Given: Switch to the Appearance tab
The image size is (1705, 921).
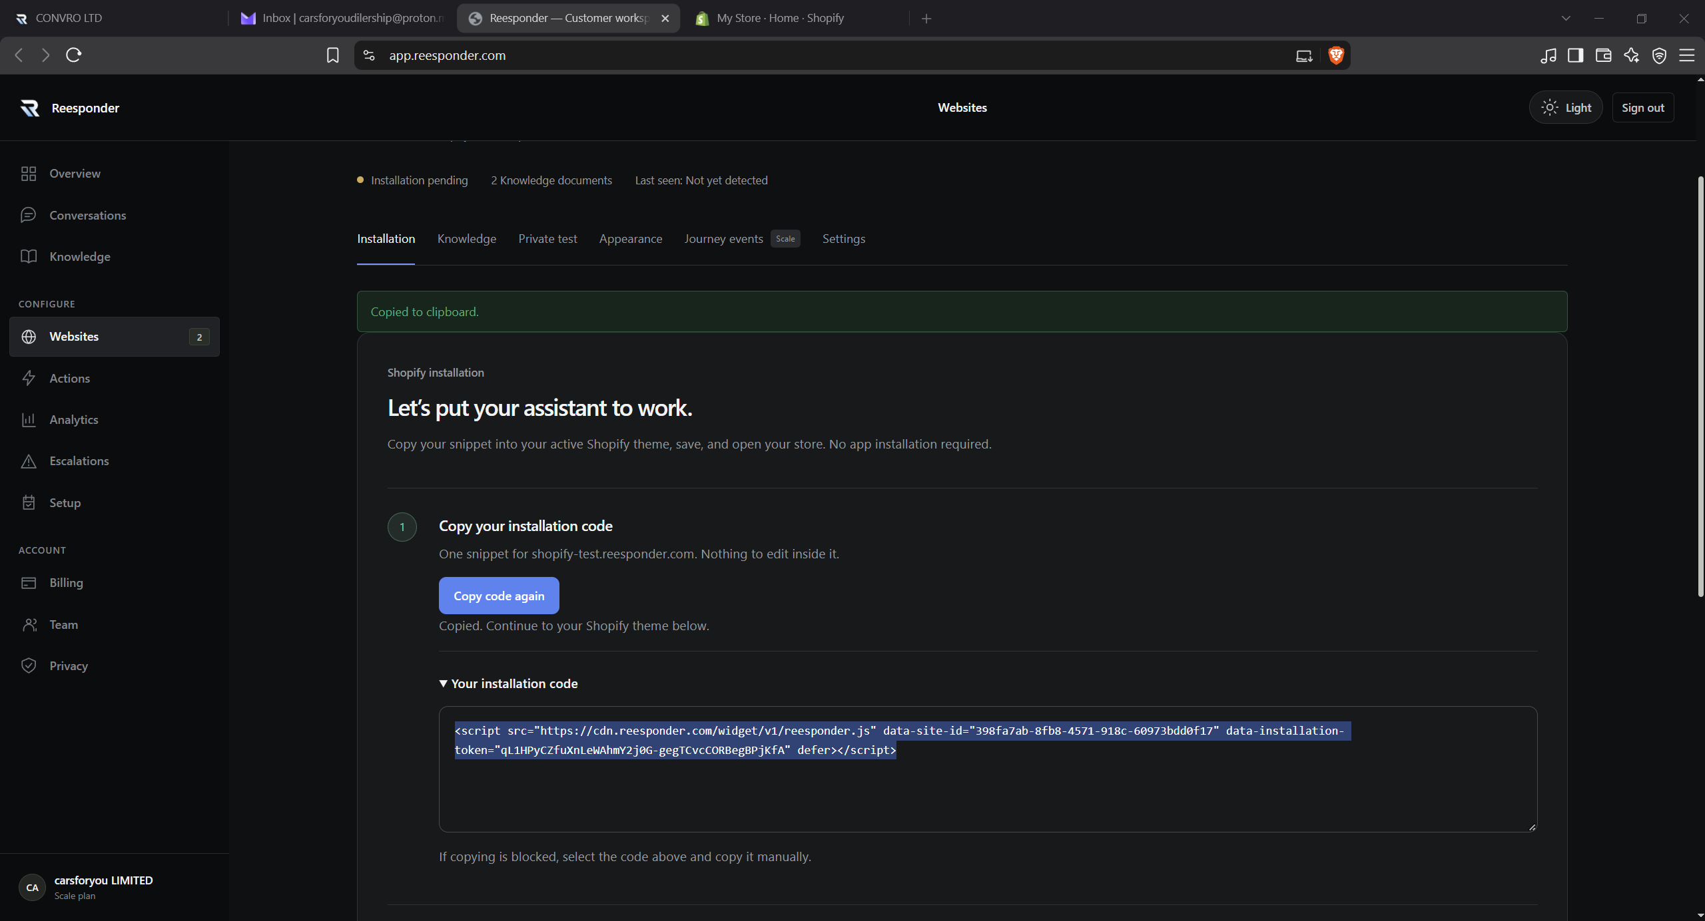Looking at the screenshot, I should click(630, 239).
